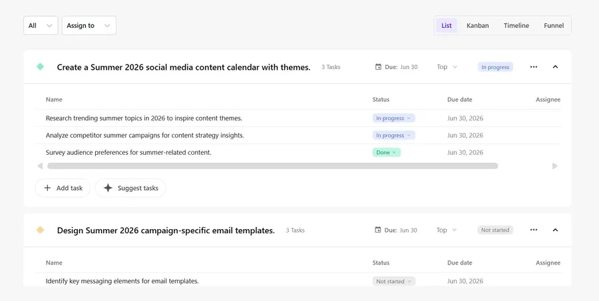Click the horizontal scrollbar thumb

(272, 166)
